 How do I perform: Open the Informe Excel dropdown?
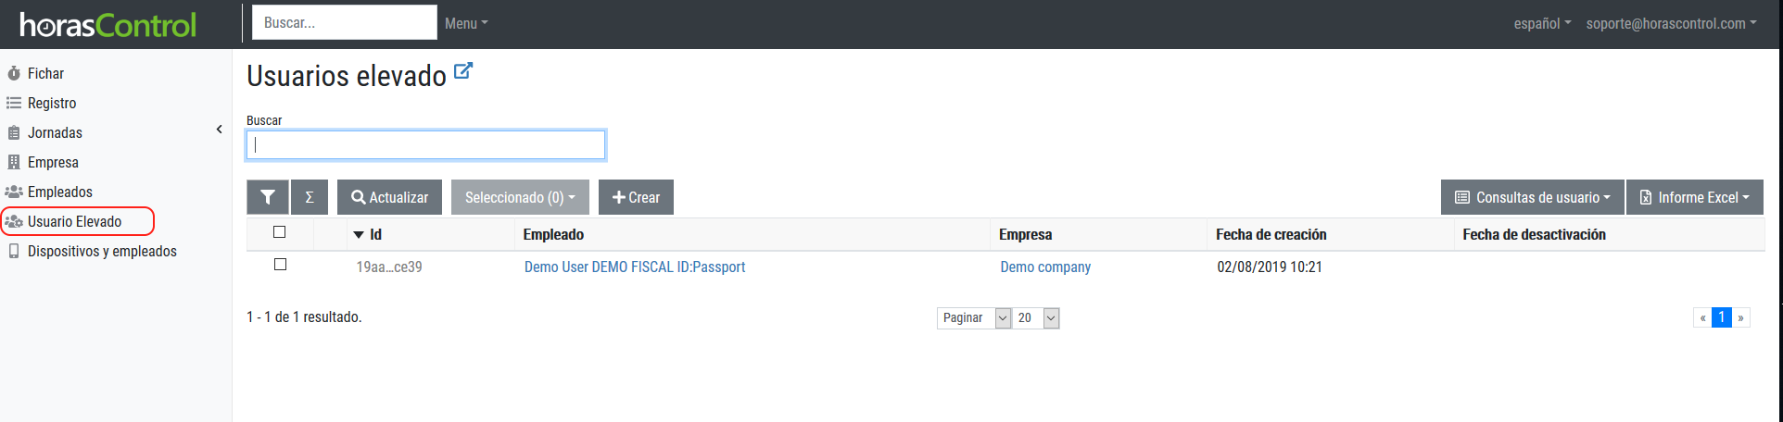(x=1694, y=197)
